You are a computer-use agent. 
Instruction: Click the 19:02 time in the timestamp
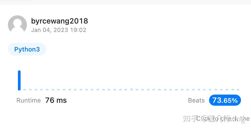tap(78, 30)
